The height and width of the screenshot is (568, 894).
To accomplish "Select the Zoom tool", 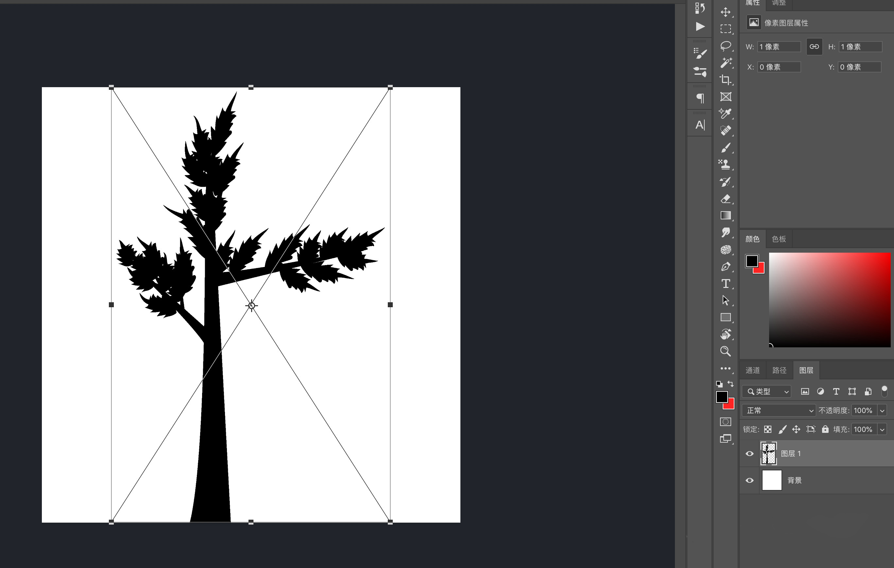I will pos(726,351).
